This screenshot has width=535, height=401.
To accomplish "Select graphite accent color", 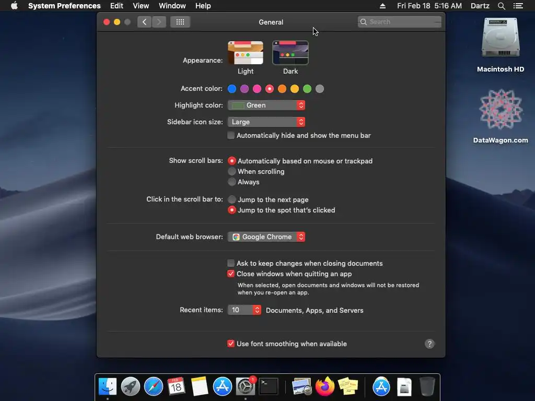I will coord(320,89).
